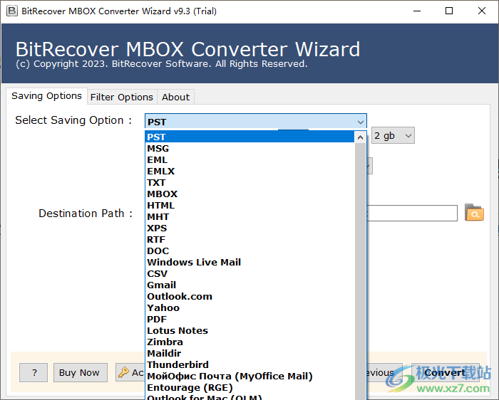Select Gmail as the saving option
This screenshot has height=400, width=499.
click(x=249, y=285)
